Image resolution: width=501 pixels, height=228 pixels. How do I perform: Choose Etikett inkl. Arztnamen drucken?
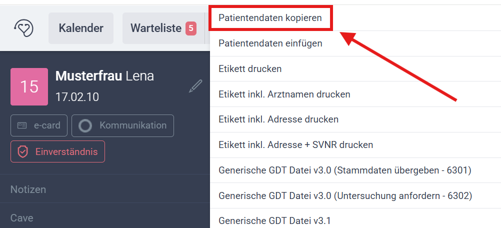(284, 94)
